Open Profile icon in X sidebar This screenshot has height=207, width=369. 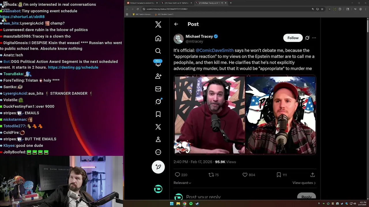[158, 139]
